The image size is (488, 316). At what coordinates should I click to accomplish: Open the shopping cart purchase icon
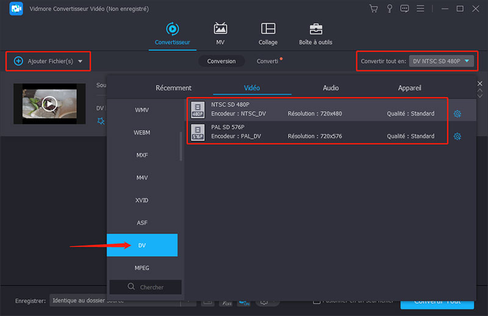pyautogui.click(x=373, y=9)
